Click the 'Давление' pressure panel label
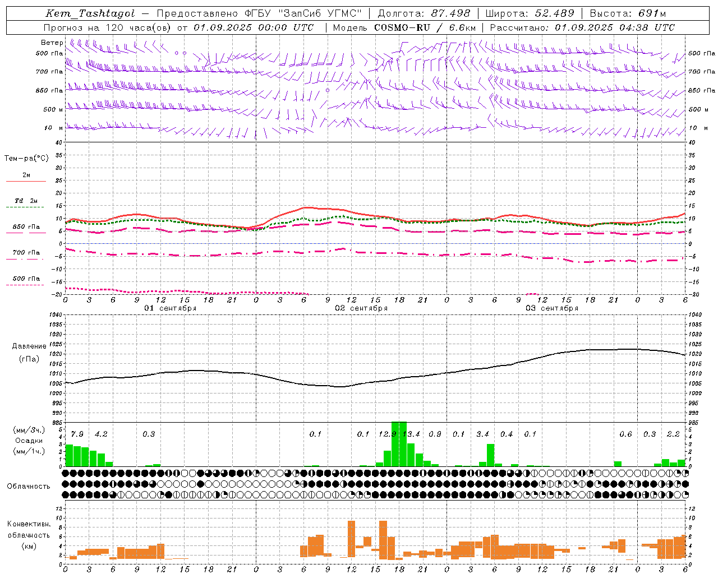The width and height of the screenshot is (718, 574). tap(29, 346)
